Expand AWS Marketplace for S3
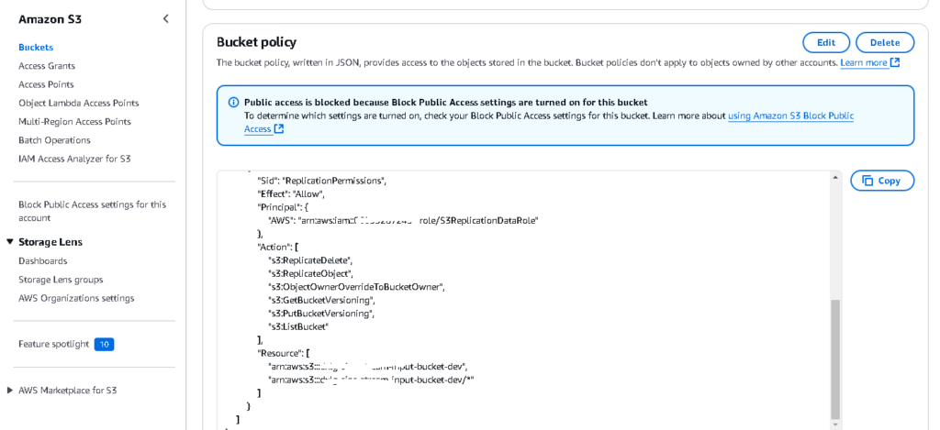The width and height of the screenshot is (940, 430). tap(9, 391)
